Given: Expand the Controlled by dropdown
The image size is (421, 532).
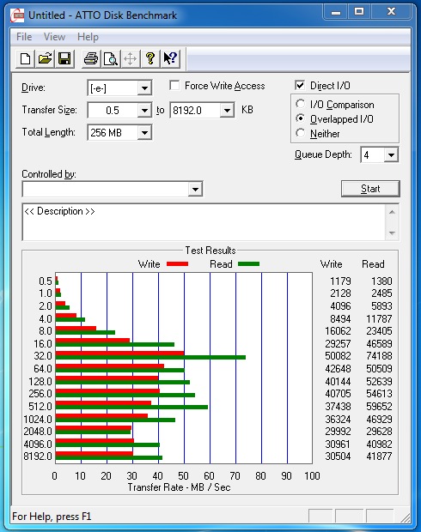Looking at the screenshot, I should (195, 190).
